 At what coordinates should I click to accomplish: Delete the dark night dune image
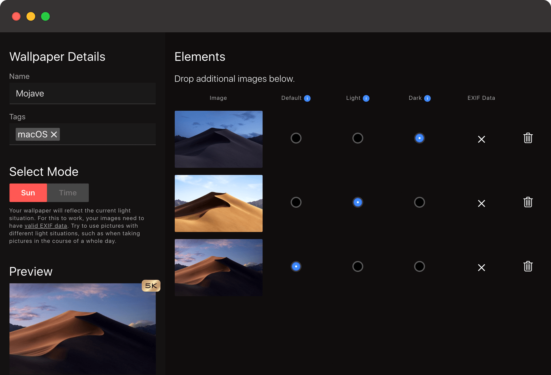point(528,138)
